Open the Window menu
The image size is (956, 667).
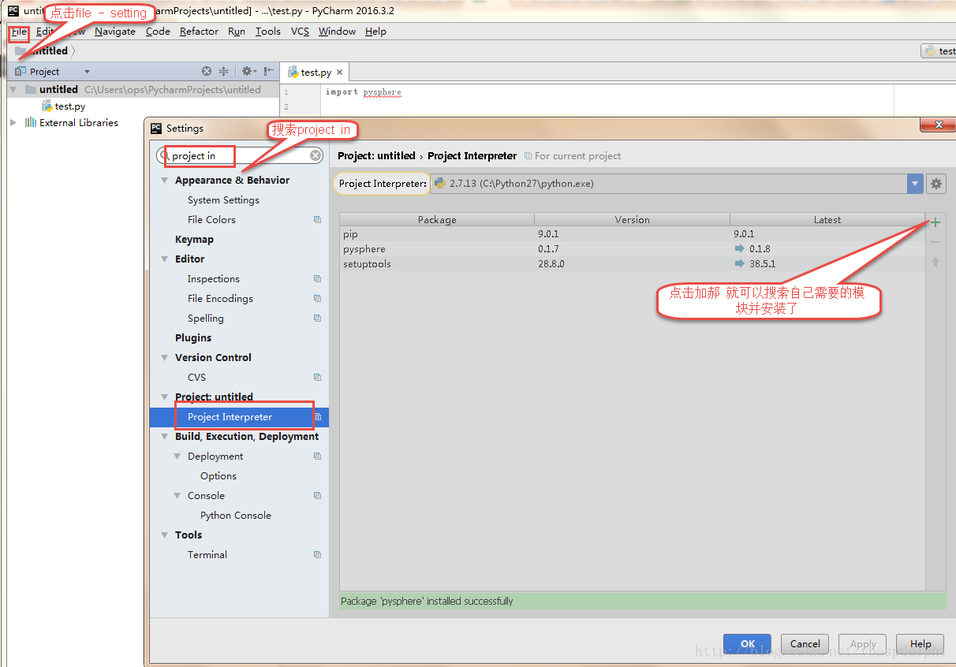pyautogui.click(x=337, y=32)
